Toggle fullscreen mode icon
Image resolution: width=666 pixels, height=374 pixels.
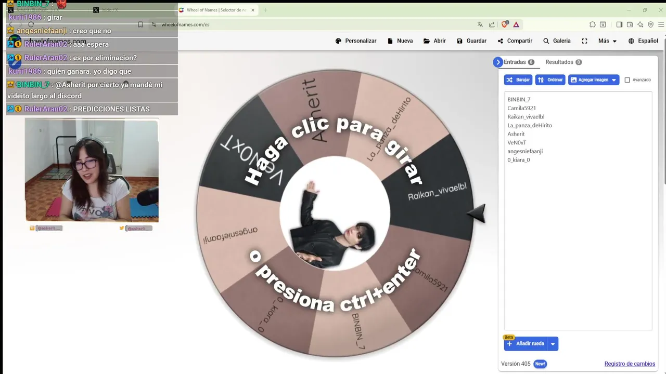pos(584,41)
